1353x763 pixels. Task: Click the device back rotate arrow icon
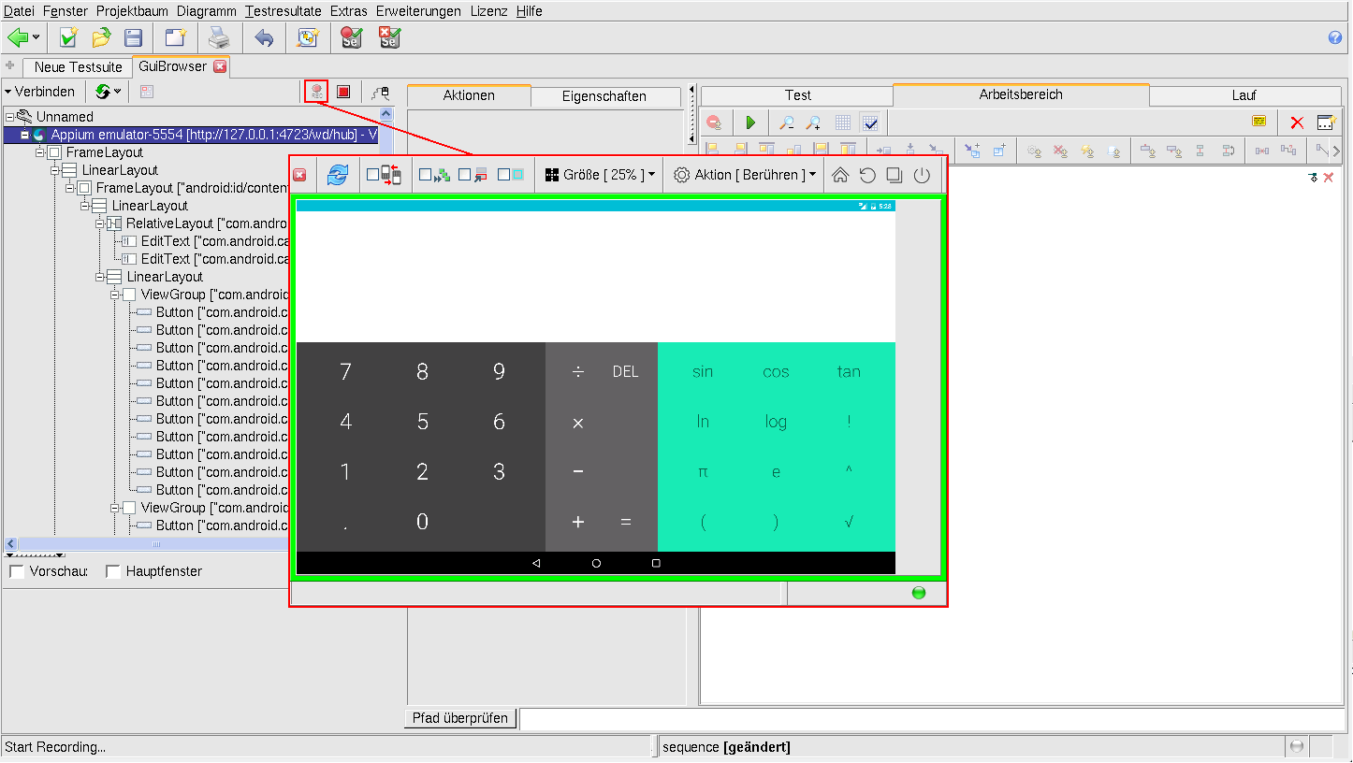(x=867, y=175)
